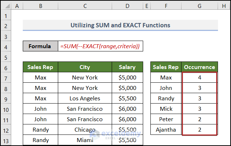Select Mick occurrence value 3
Image resolution: width=231 pixels, height=146 pixels.
[x=200, y=109]
